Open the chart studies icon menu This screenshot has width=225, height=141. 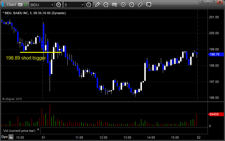tap(106, 5)
